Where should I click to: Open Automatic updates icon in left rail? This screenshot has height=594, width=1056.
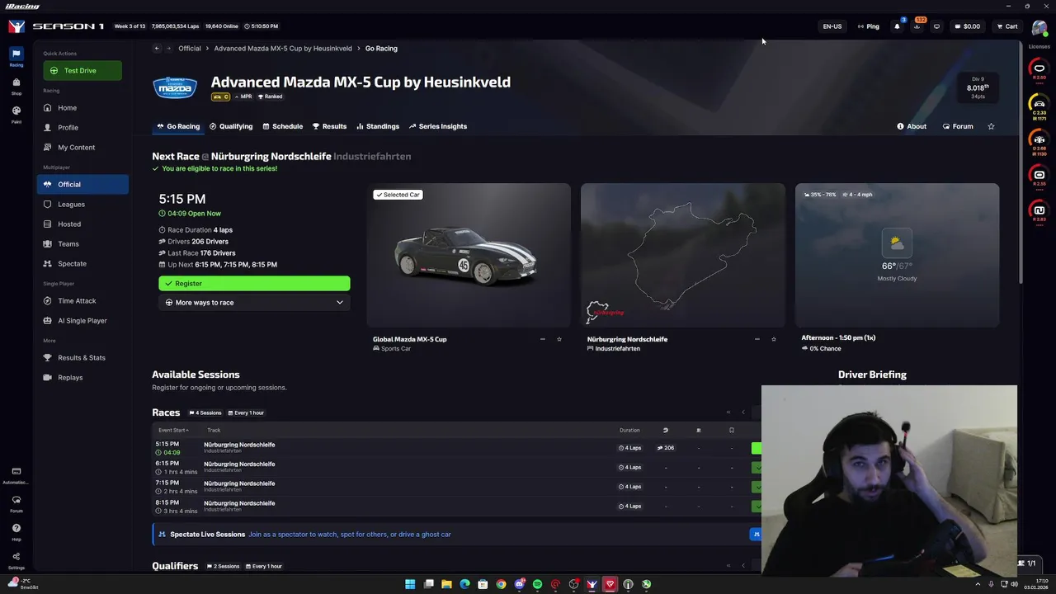[x=16, y=474]
